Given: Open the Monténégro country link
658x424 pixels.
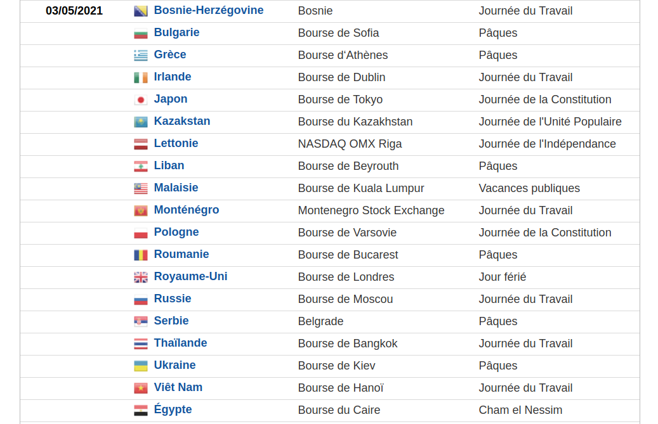Looking at the screenshot, I should (x=186, y=210).
